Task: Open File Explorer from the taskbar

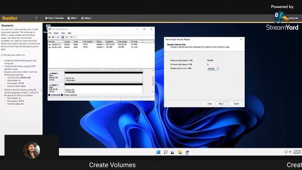Action: (x=180, y=152)
